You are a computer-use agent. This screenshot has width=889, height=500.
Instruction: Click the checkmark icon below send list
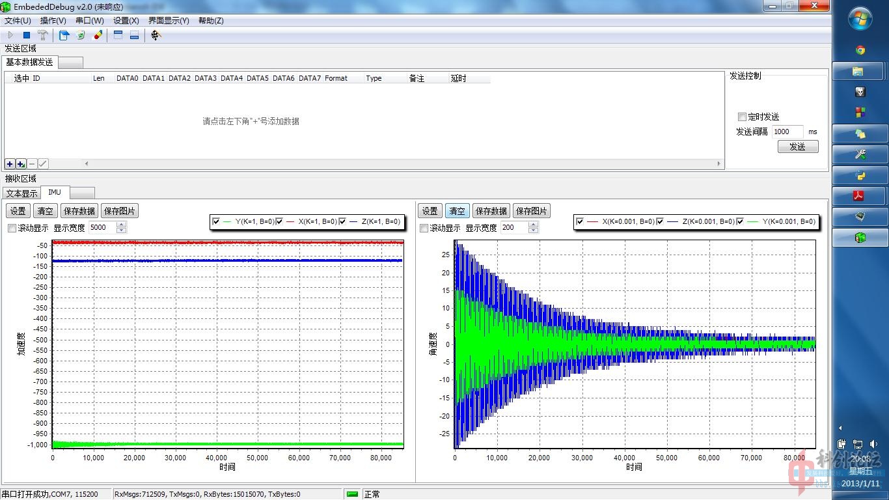click(43, 164)
